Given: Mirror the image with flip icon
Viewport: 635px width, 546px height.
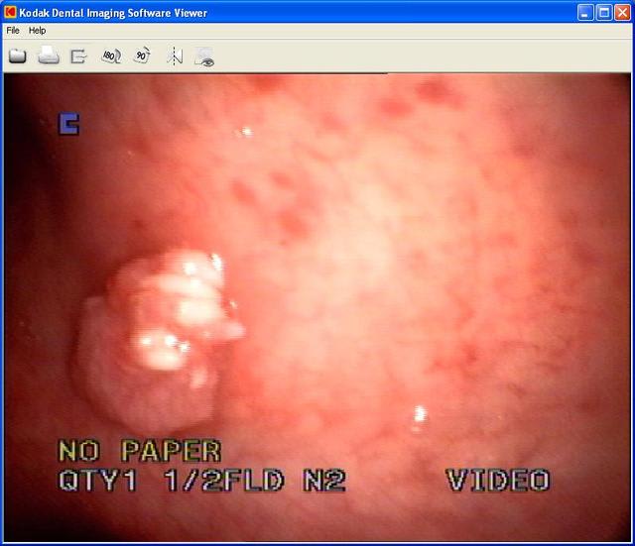Looking at the screenshot, I should click(175, 56).
